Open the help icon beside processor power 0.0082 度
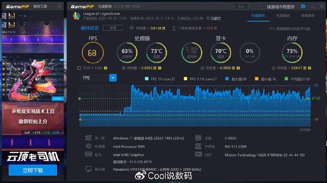The height and width of the screenshot is (183, 327). pos(160,68)
